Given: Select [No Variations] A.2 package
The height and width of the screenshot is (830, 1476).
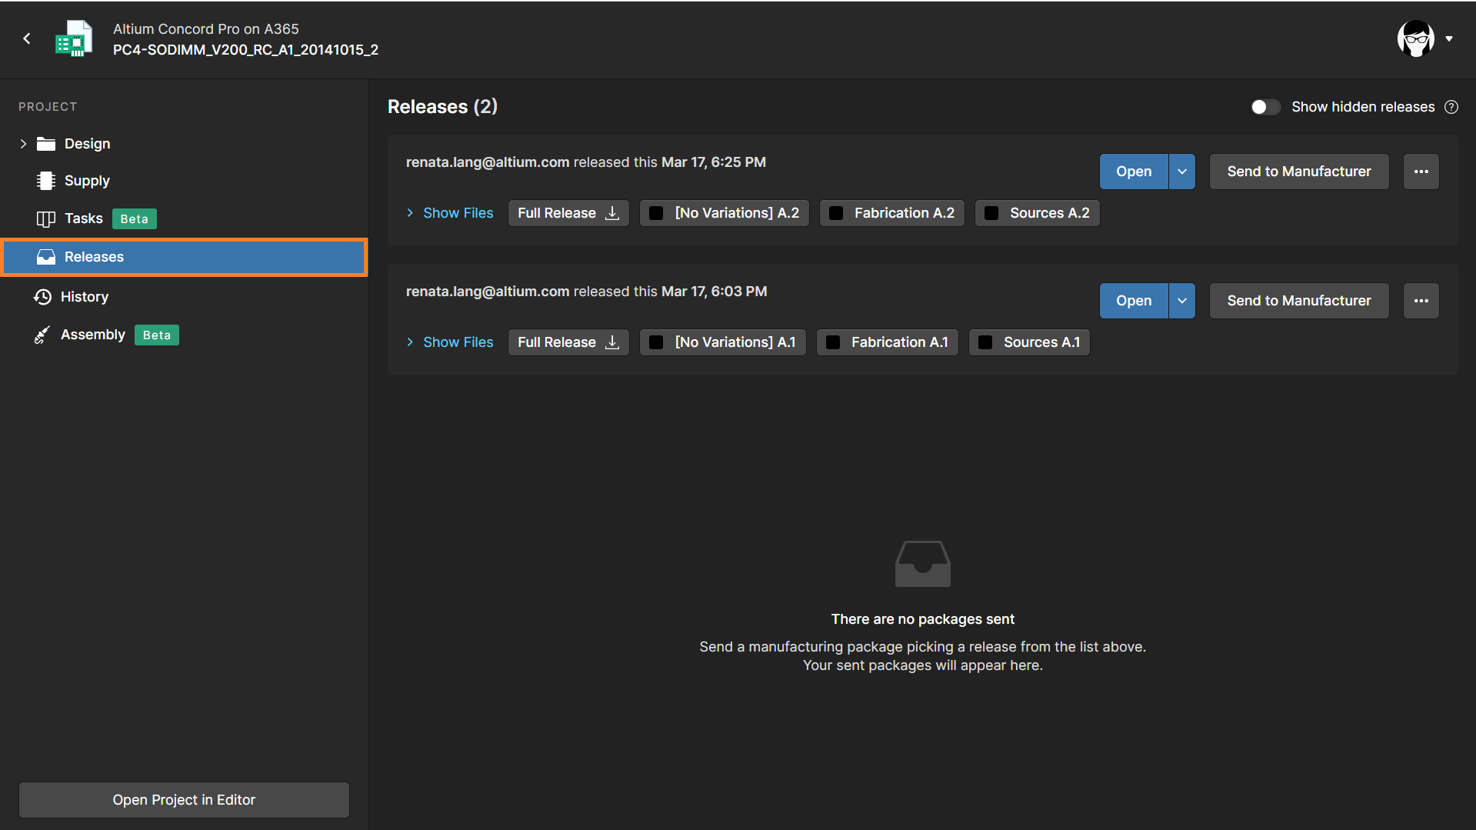Looking at the screenshot, I should point(725,213).
